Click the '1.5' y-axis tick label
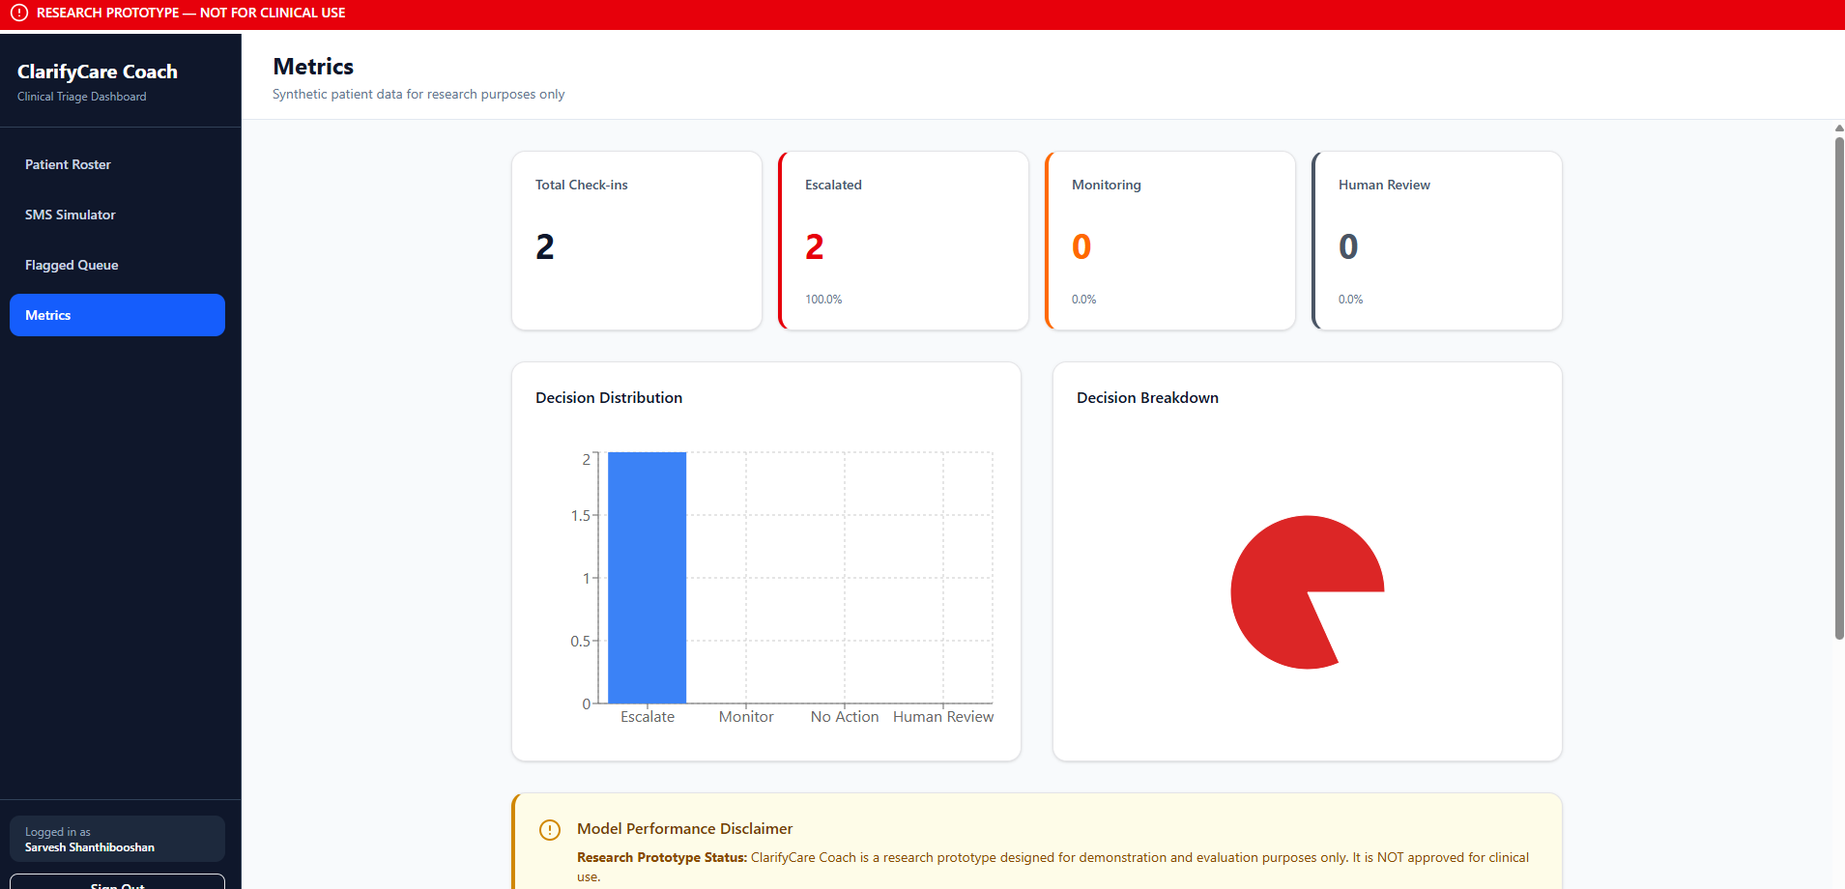 (x=580, y=516)
